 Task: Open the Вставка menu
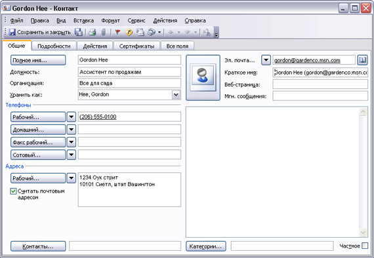(x=84, y=21)
